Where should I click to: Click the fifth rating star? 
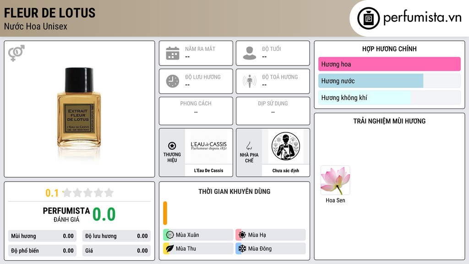click(109, 192)
